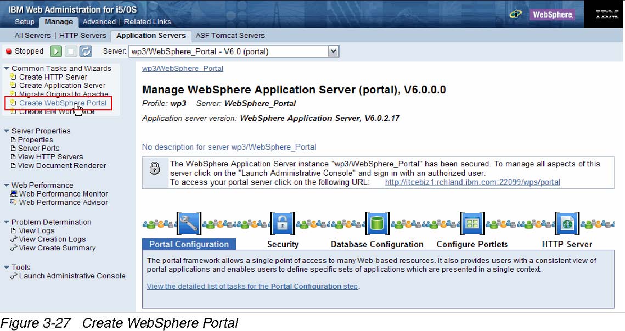The height and width of the screenshot is (331, 625).
Task: Click the IBM logo in header
Action: [x=607, y=15]
